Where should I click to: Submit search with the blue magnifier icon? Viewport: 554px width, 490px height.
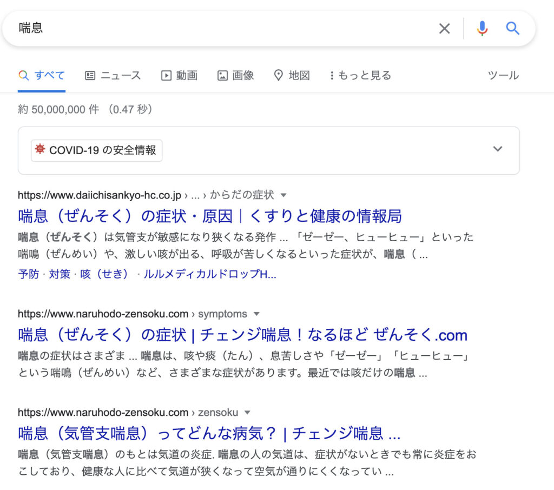[512, 28]
